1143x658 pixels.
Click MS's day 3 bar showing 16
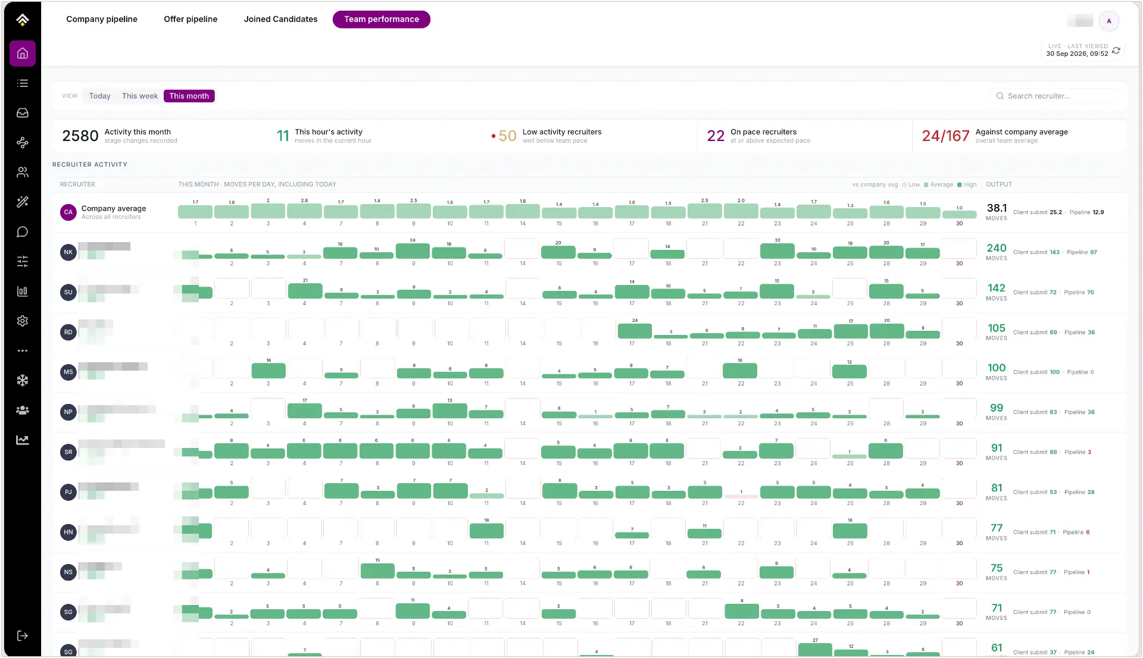(x=268, y=371)
